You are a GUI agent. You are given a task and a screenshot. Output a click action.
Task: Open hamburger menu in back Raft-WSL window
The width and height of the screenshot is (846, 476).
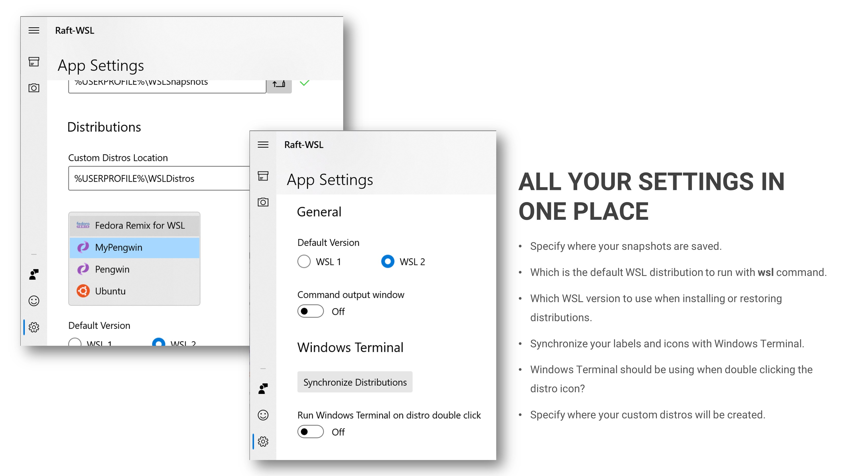(x=34, y=30)
